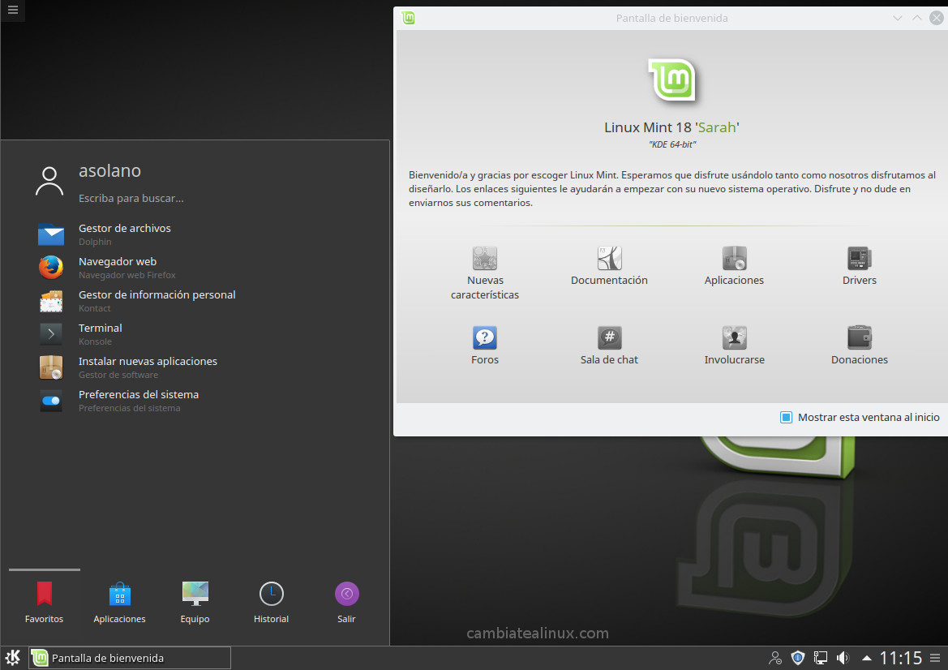Open the Aplicaciones package icon in welcome window
The image size is (948, 670).
click(735, 258)
